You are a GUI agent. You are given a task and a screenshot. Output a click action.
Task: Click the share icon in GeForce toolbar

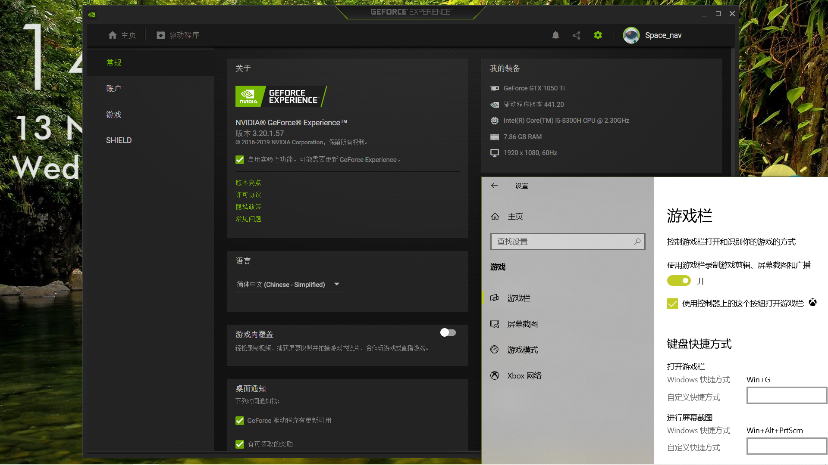click(x=577, y=35)
